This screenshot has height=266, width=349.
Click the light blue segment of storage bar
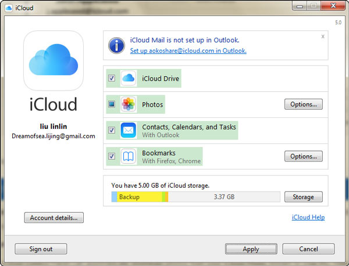pos(114,197)
